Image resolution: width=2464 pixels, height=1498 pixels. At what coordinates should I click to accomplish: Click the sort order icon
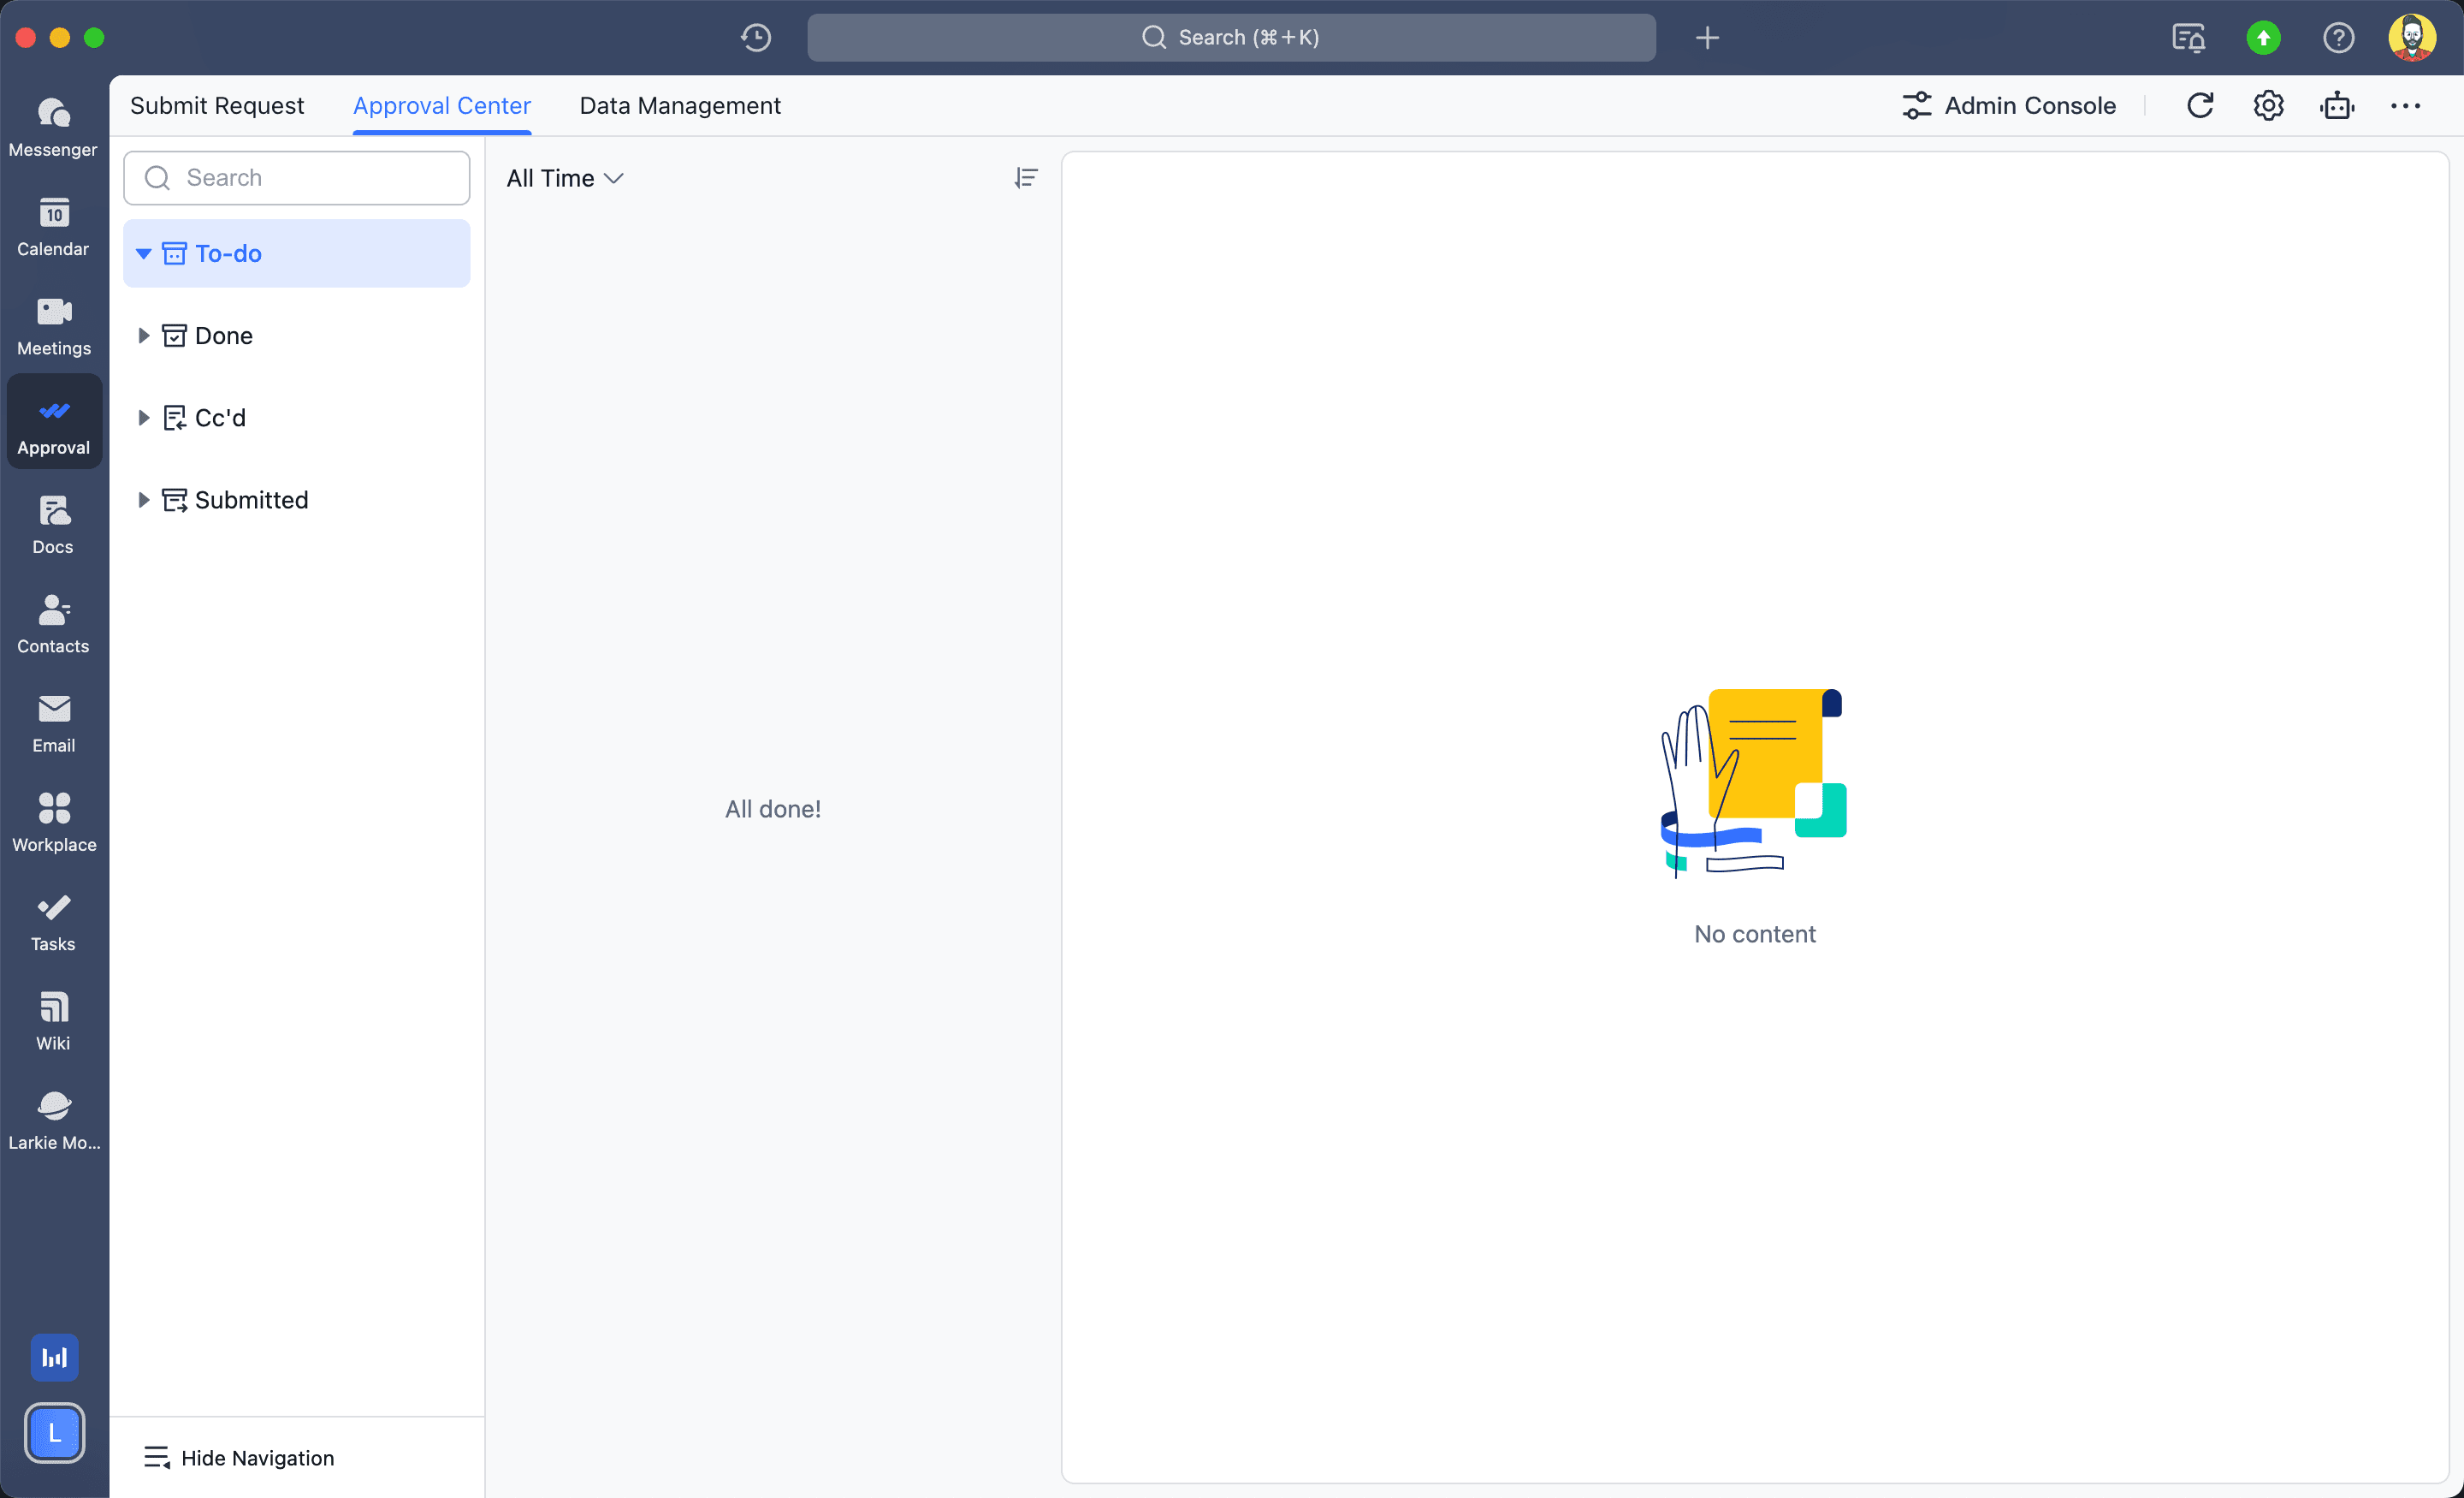point(1025,178)
